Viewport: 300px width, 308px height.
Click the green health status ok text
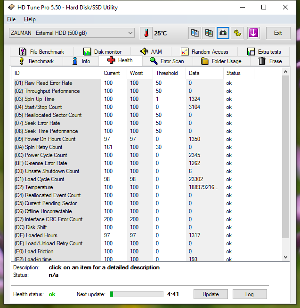pyautogui.click(x=52, y=294)
